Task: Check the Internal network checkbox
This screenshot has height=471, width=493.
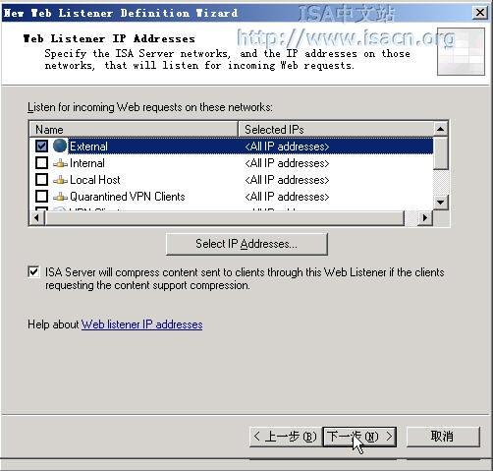Action: click(x=41, y=163)
